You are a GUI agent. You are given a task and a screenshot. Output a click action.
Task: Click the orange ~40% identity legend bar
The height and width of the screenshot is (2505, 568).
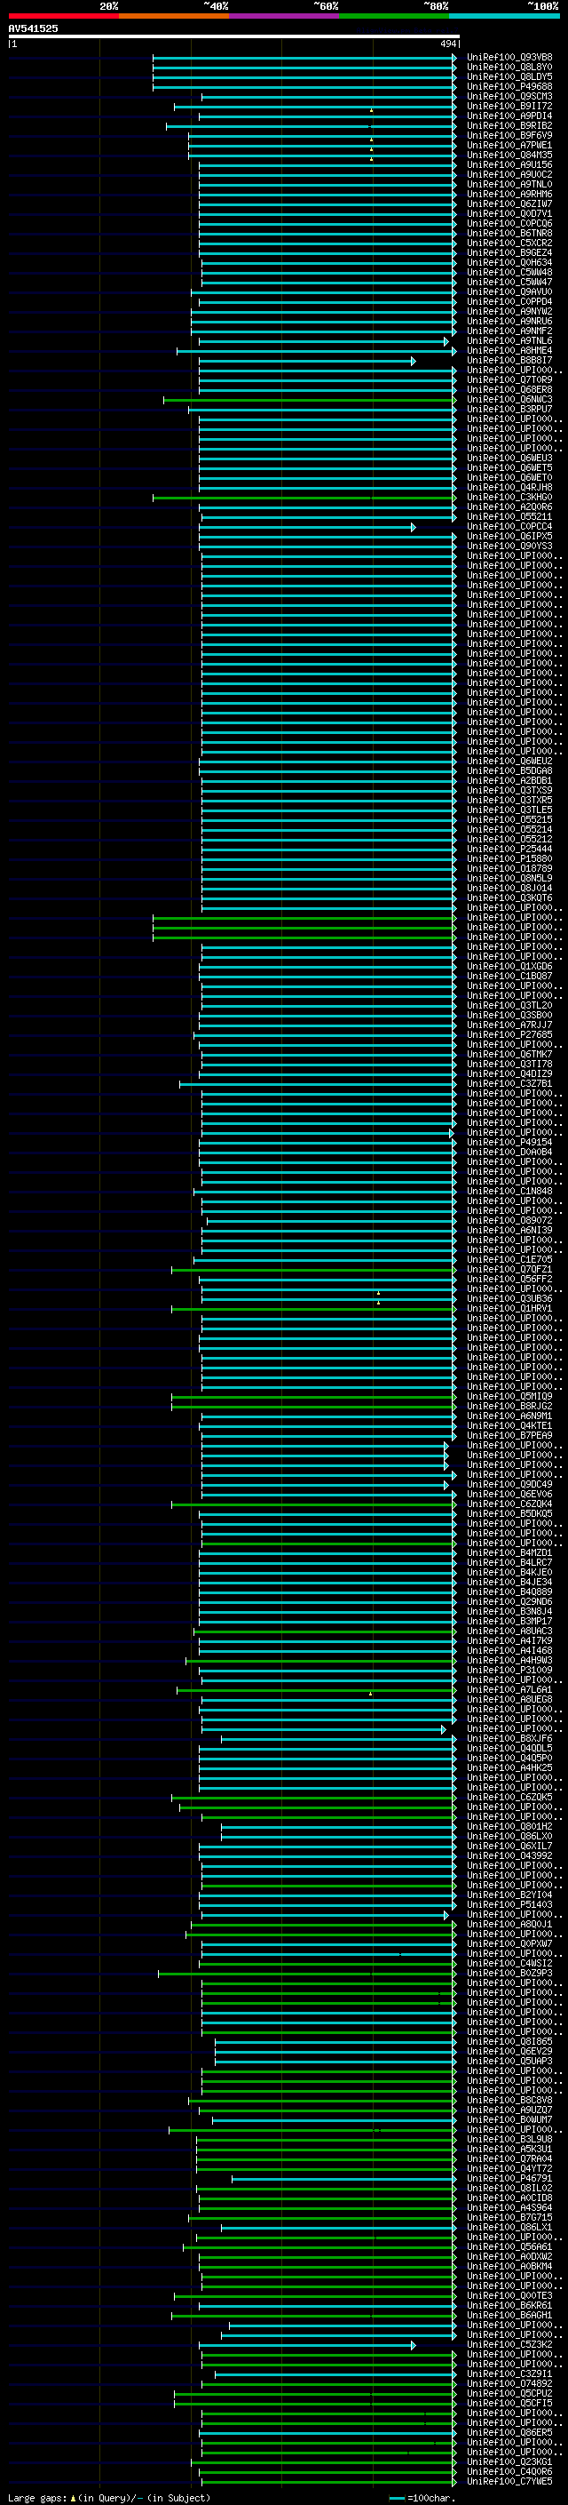174,16
